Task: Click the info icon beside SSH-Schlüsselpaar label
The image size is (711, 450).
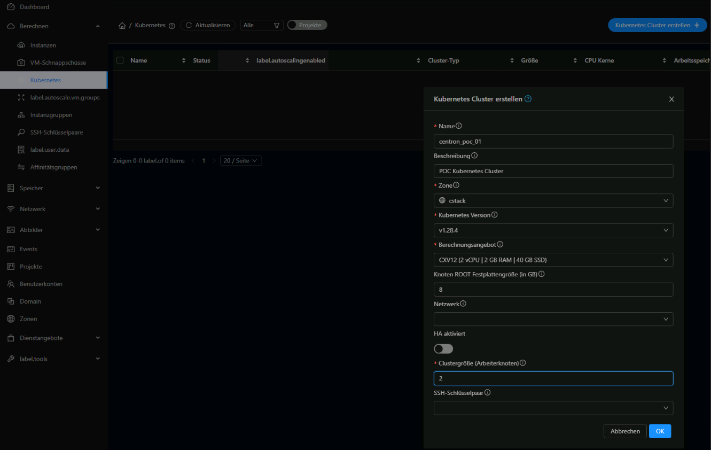Action: [x=488, y=392]
